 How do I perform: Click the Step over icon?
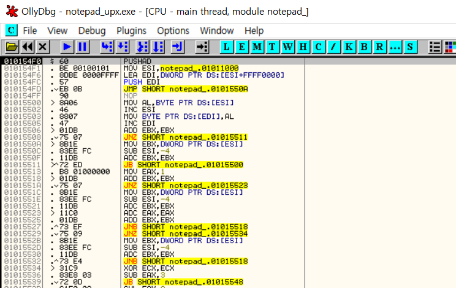click(123, 47)
